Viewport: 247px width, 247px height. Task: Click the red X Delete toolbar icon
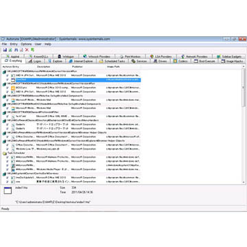(27, 49)
